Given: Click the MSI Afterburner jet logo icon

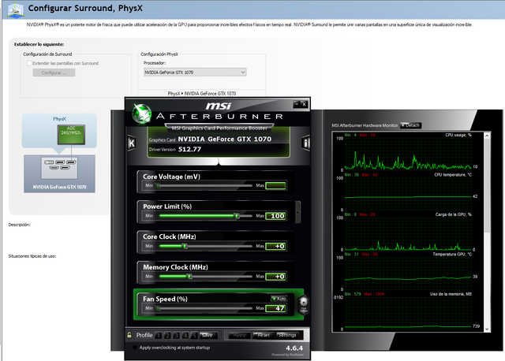Looking at the screenshot, I should click(x=141, y=114).
